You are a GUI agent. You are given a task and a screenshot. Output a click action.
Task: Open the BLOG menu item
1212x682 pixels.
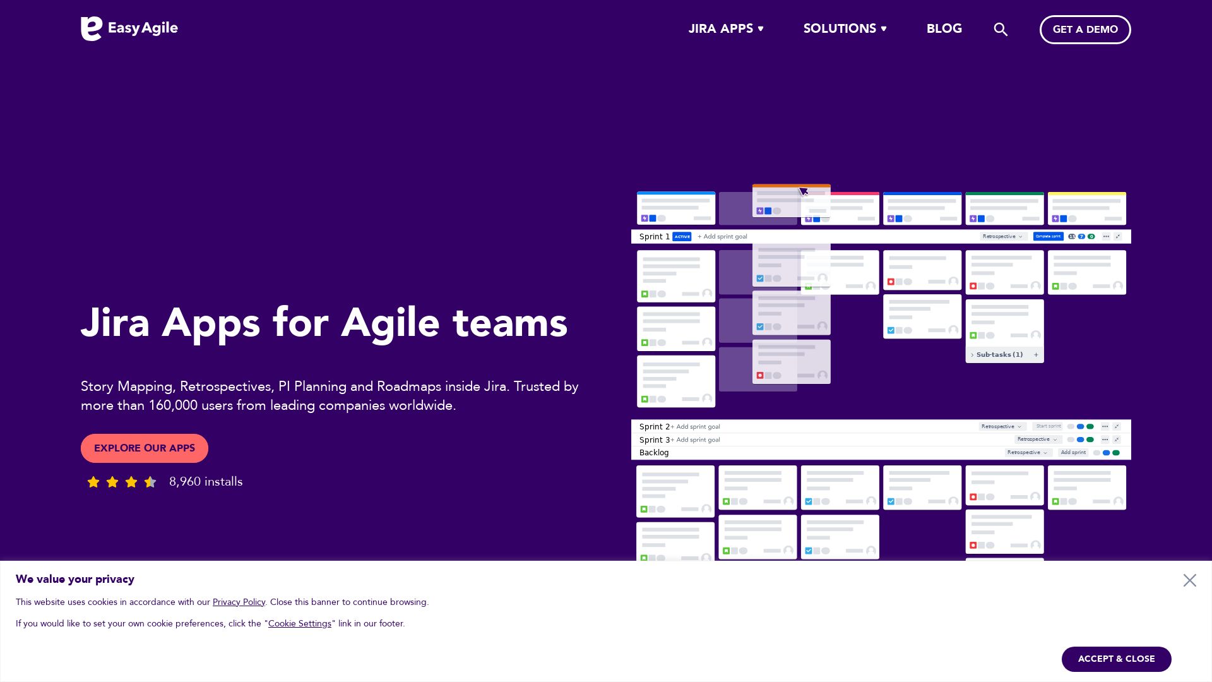pyautogui.click(x=944, y=29)
